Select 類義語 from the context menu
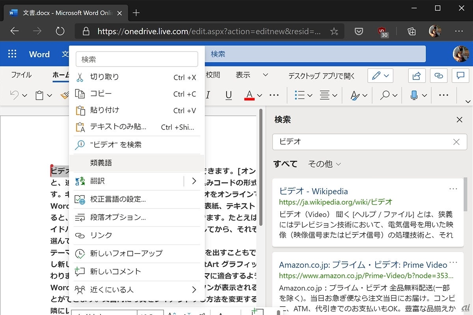473x315 pixels. tap(101, 163)
